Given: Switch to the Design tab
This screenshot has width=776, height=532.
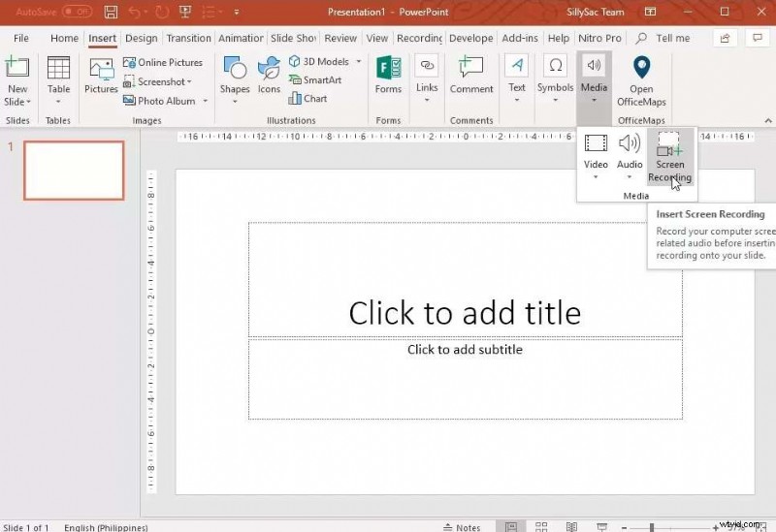Looking at the screenshot, I should tap(141, 38).
